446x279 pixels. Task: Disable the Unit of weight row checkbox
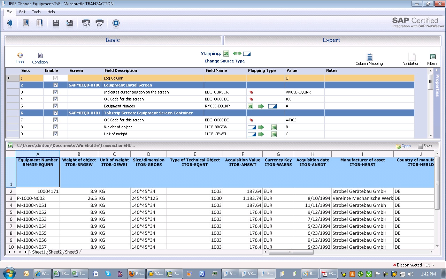pos(55,134)
